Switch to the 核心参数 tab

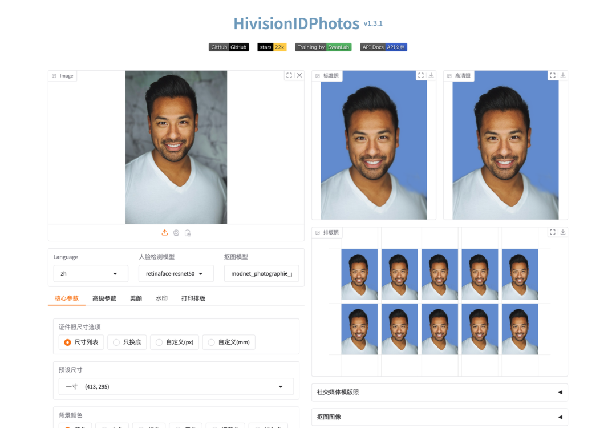[x=66, y=298]
